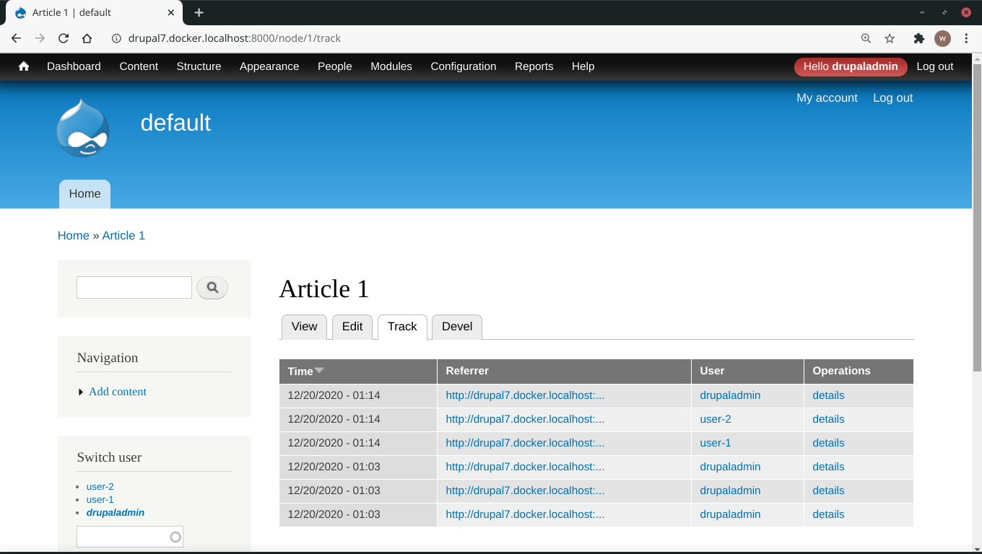Click the search magnifier button

[x=212, y=288]
